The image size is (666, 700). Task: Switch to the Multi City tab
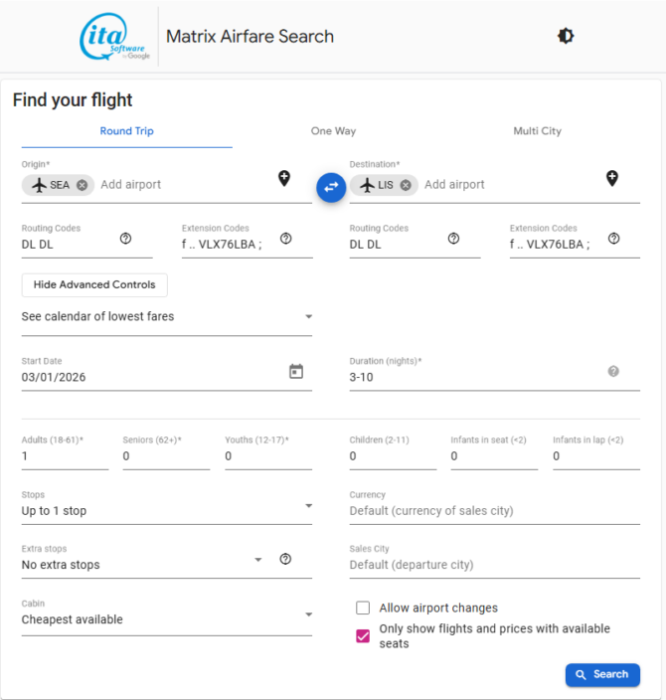tap(537, 131)
